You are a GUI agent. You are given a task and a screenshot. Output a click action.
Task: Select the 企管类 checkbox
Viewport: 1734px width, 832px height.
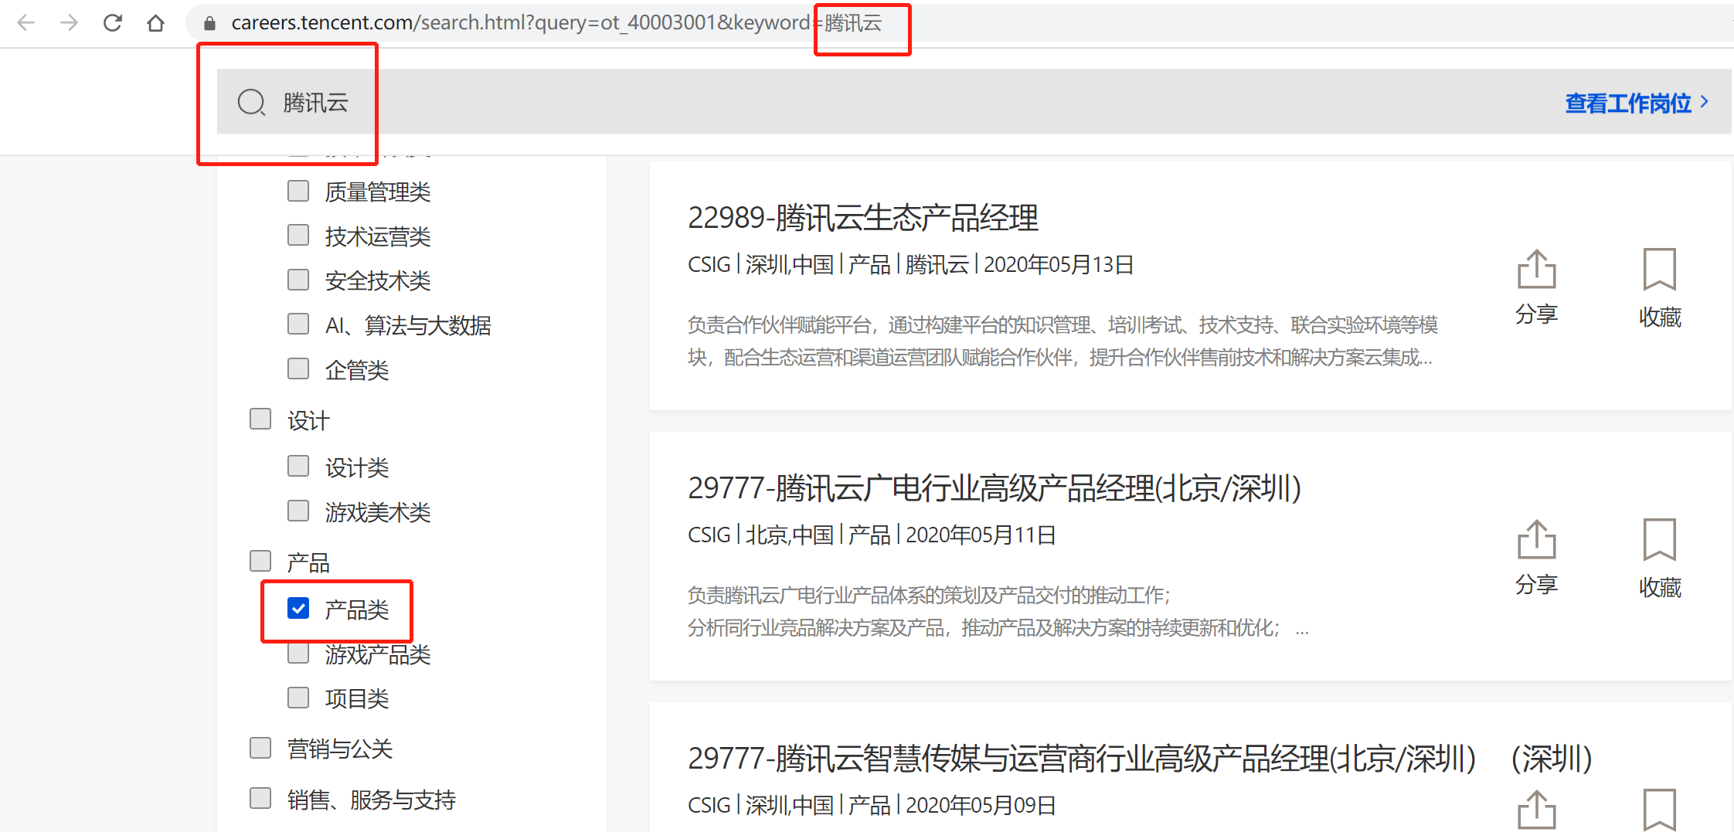298,368
